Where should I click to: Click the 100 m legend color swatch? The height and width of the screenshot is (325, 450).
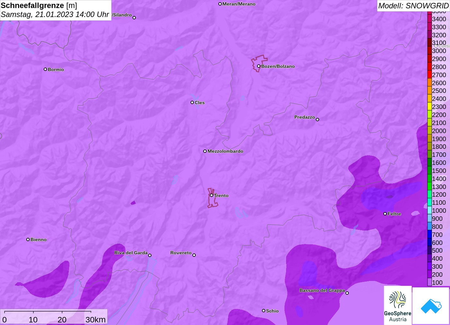(x=429, y=282)
